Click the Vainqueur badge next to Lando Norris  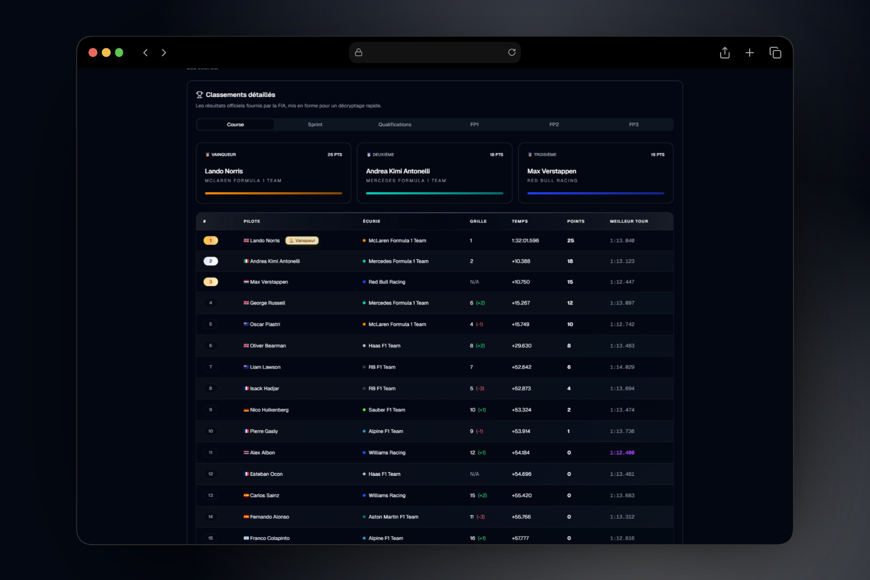tap(302, 241)
